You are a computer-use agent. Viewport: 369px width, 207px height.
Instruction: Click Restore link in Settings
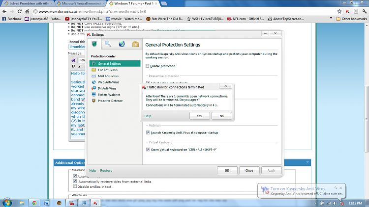(x=106, y=171)
